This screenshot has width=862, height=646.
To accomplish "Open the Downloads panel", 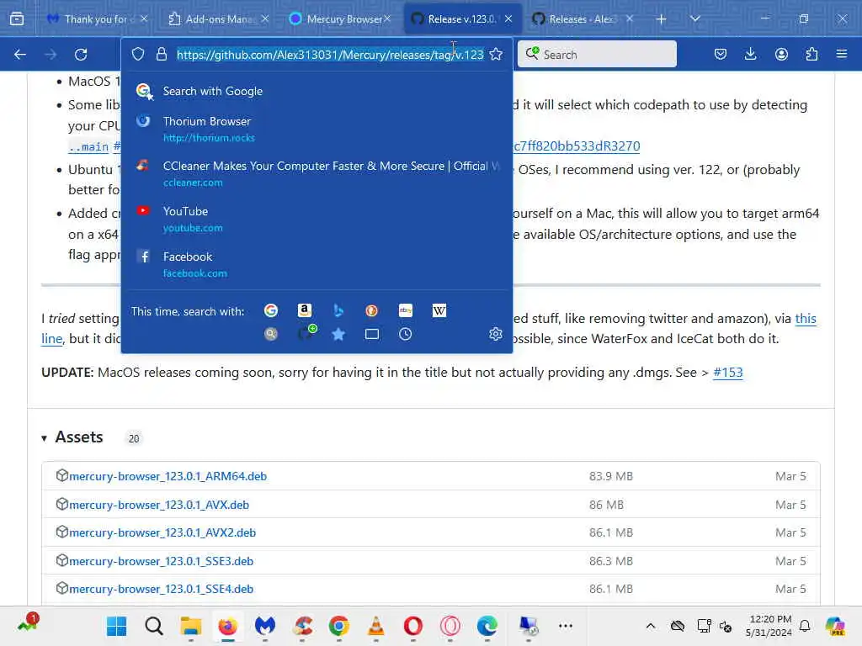I will (x=750, y=55).
